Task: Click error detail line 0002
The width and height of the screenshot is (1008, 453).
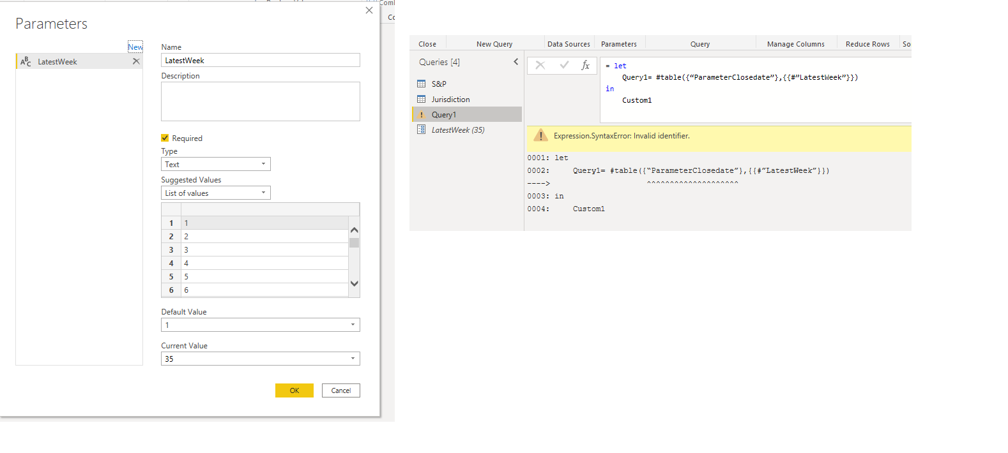Action: (678, 170)
